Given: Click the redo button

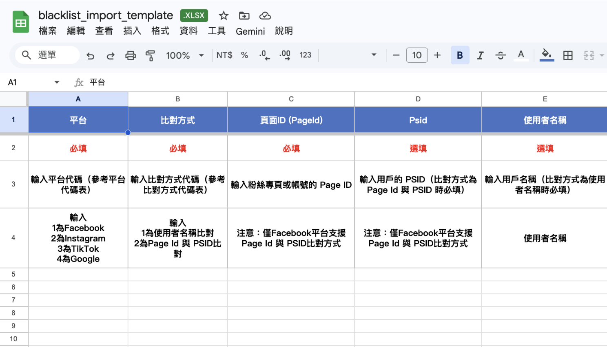Looking at the screenshot, I should [110, 55].
